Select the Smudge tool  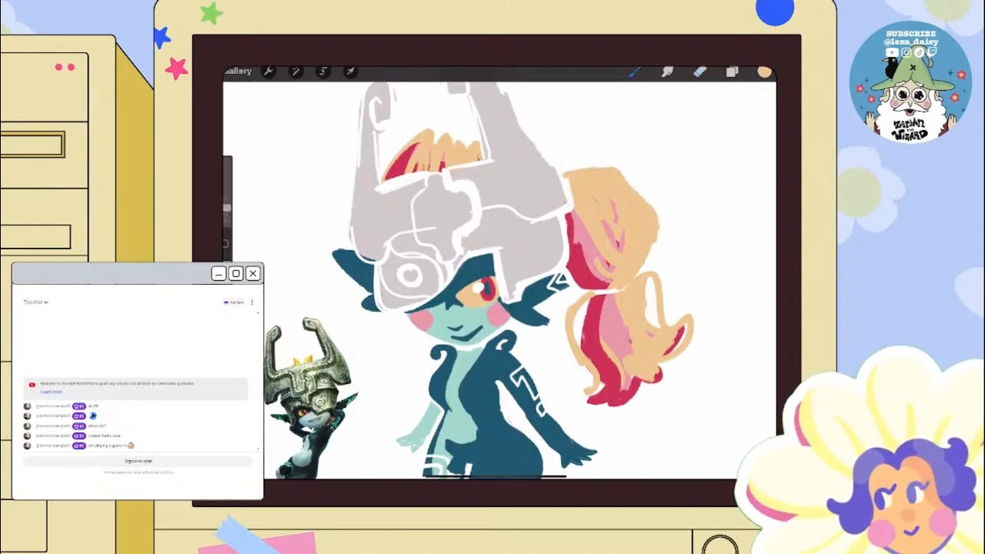pyautogui.click(x=667, y=72)
